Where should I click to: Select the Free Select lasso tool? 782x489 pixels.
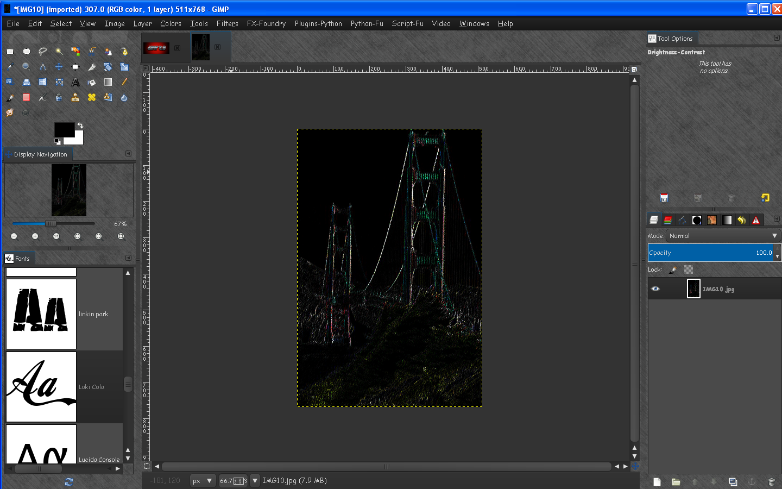click(42, 51)
